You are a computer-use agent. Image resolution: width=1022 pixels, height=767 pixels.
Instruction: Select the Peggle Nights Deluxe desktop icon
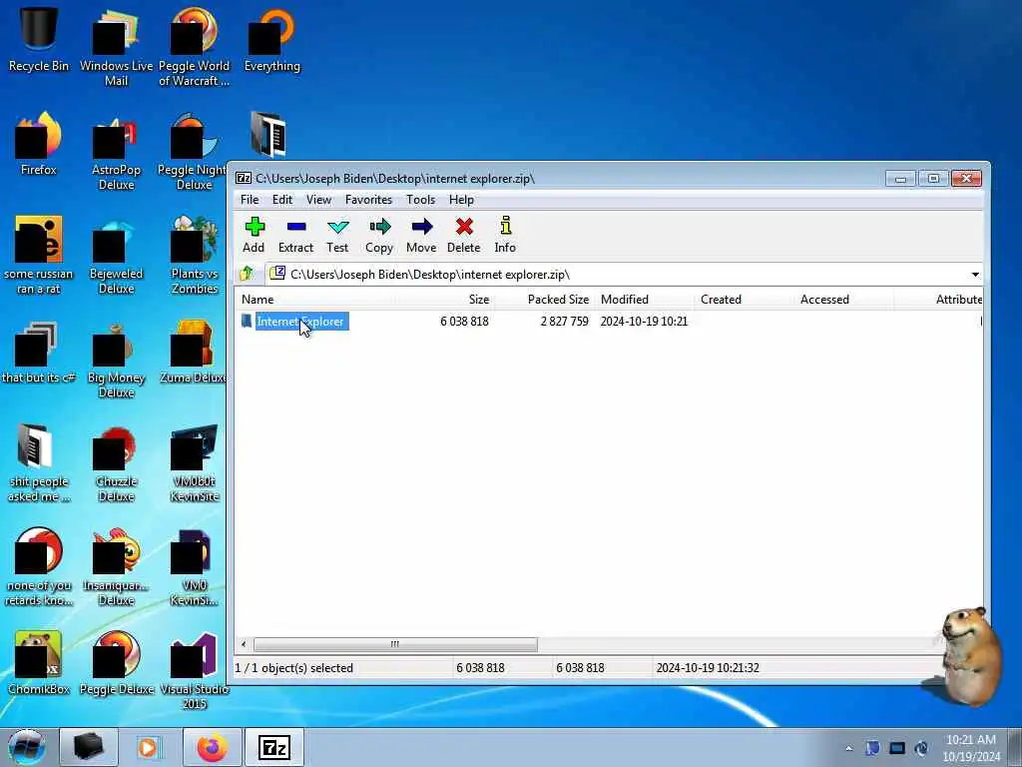(x=194, y=152)
